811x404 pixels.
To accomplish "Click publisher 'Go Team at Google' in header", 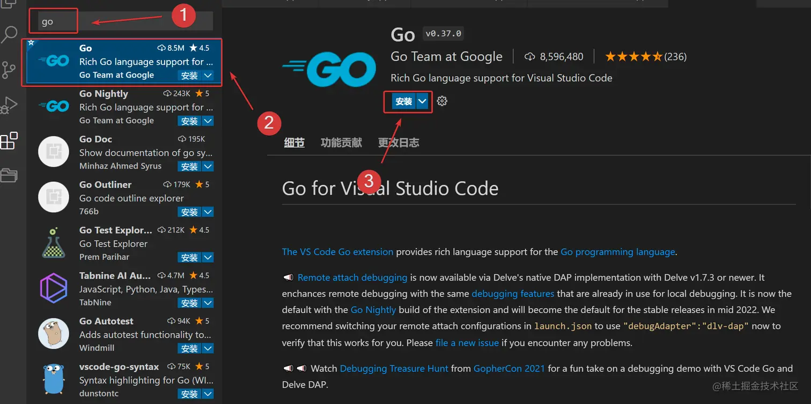I will click(447, 57).
